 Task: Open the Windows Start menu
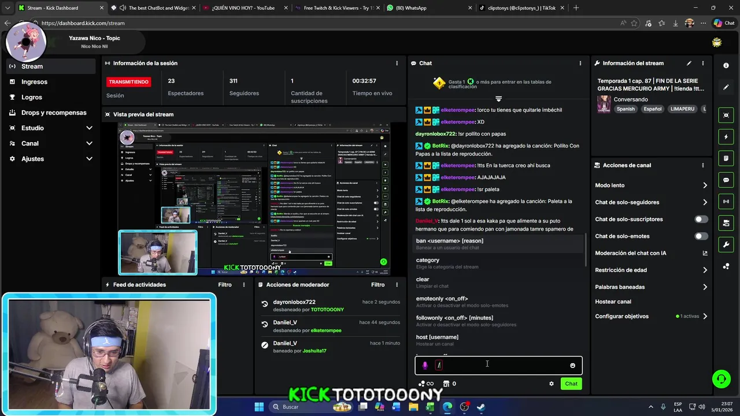point(259,407)
